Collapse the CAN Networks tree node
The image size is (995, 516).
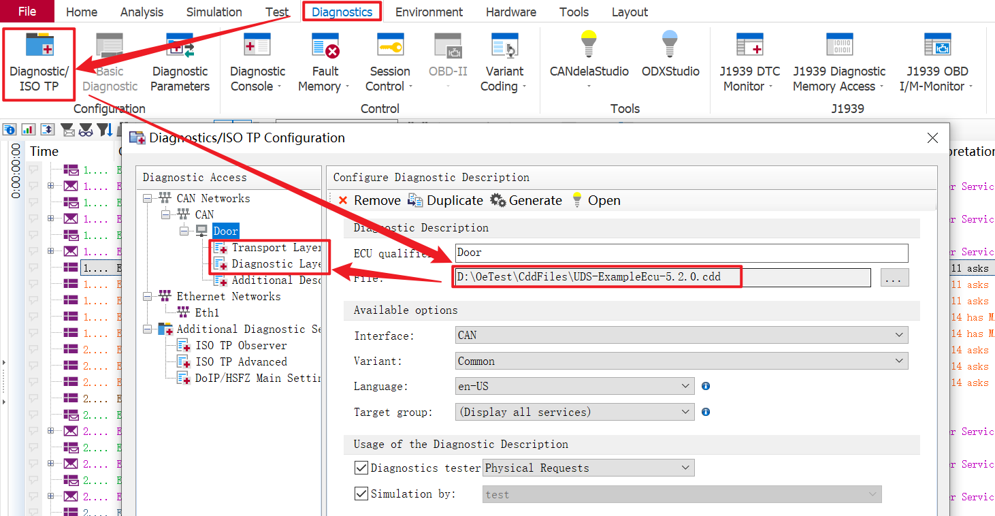[148, 198]
